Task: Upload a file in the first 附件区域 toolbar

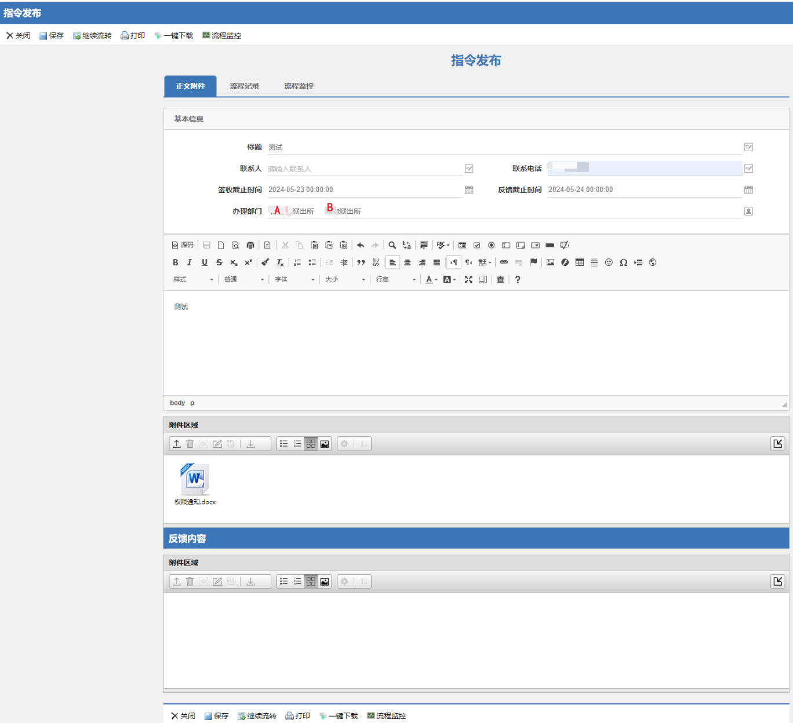Action: [x=177, y=444]
